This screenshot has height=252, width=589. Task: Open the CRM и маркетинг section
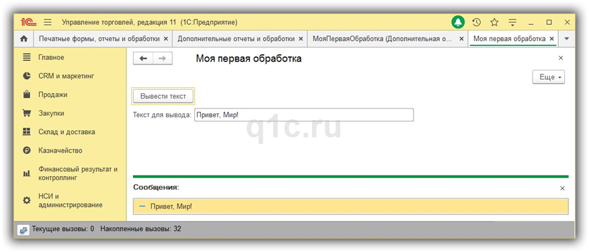click(66, 76)
